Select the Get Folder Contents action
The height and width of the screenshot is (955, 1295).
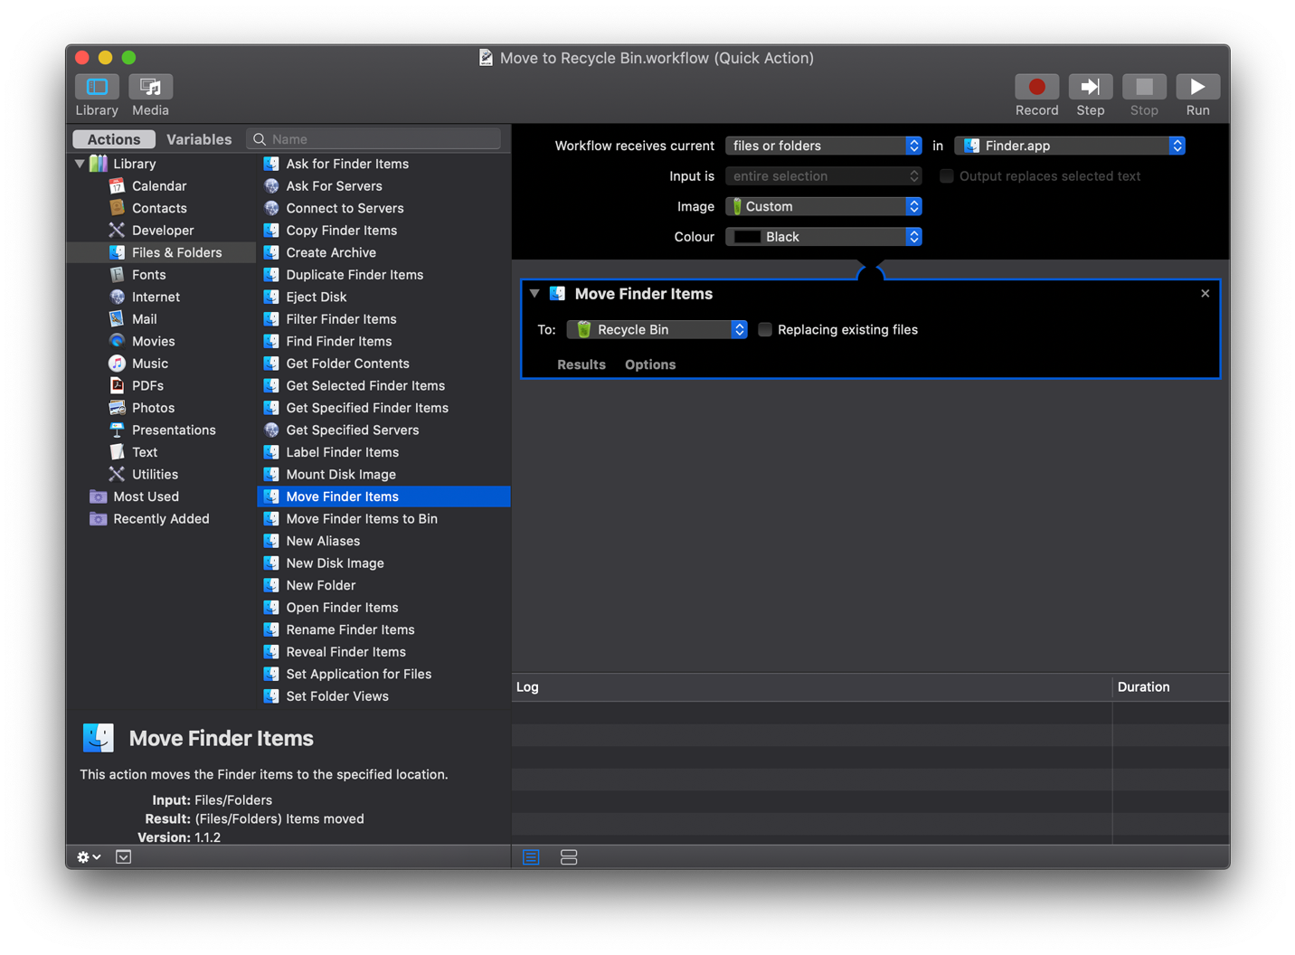click(384, 363)
